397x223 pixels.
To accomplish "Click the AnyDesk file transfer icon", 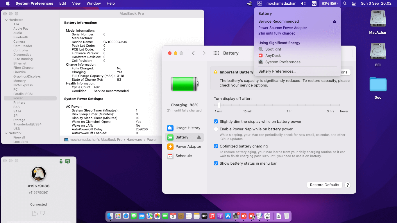I will pyautogui.click(x=35, y=213).
